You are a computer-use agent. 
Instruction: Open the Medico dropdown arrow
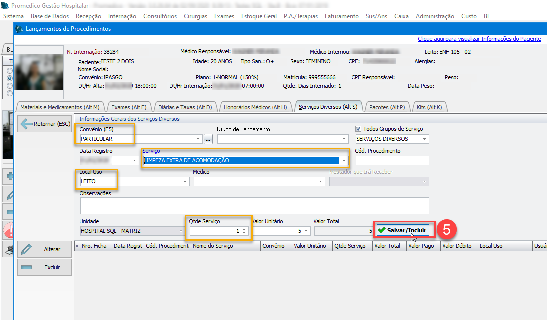[320, 182]
